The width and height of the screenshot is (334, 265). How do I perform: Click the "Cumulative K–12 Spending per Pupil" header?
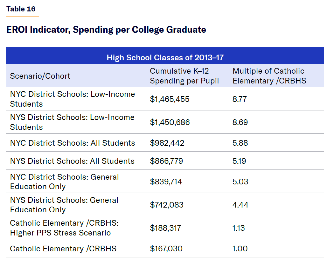[x=184, y=76]
